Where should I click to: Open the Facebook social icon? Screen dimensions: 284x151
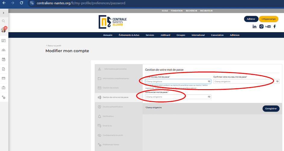(274, 27)
